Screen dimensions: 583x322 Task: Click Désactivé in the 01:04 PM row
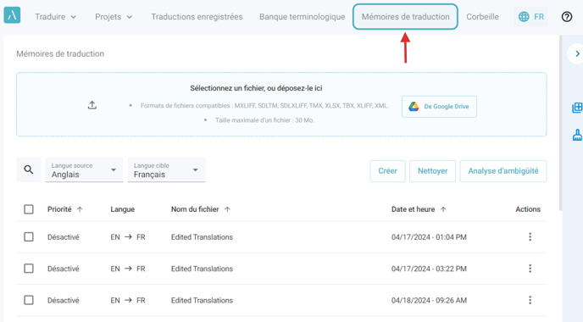[64, 237]
